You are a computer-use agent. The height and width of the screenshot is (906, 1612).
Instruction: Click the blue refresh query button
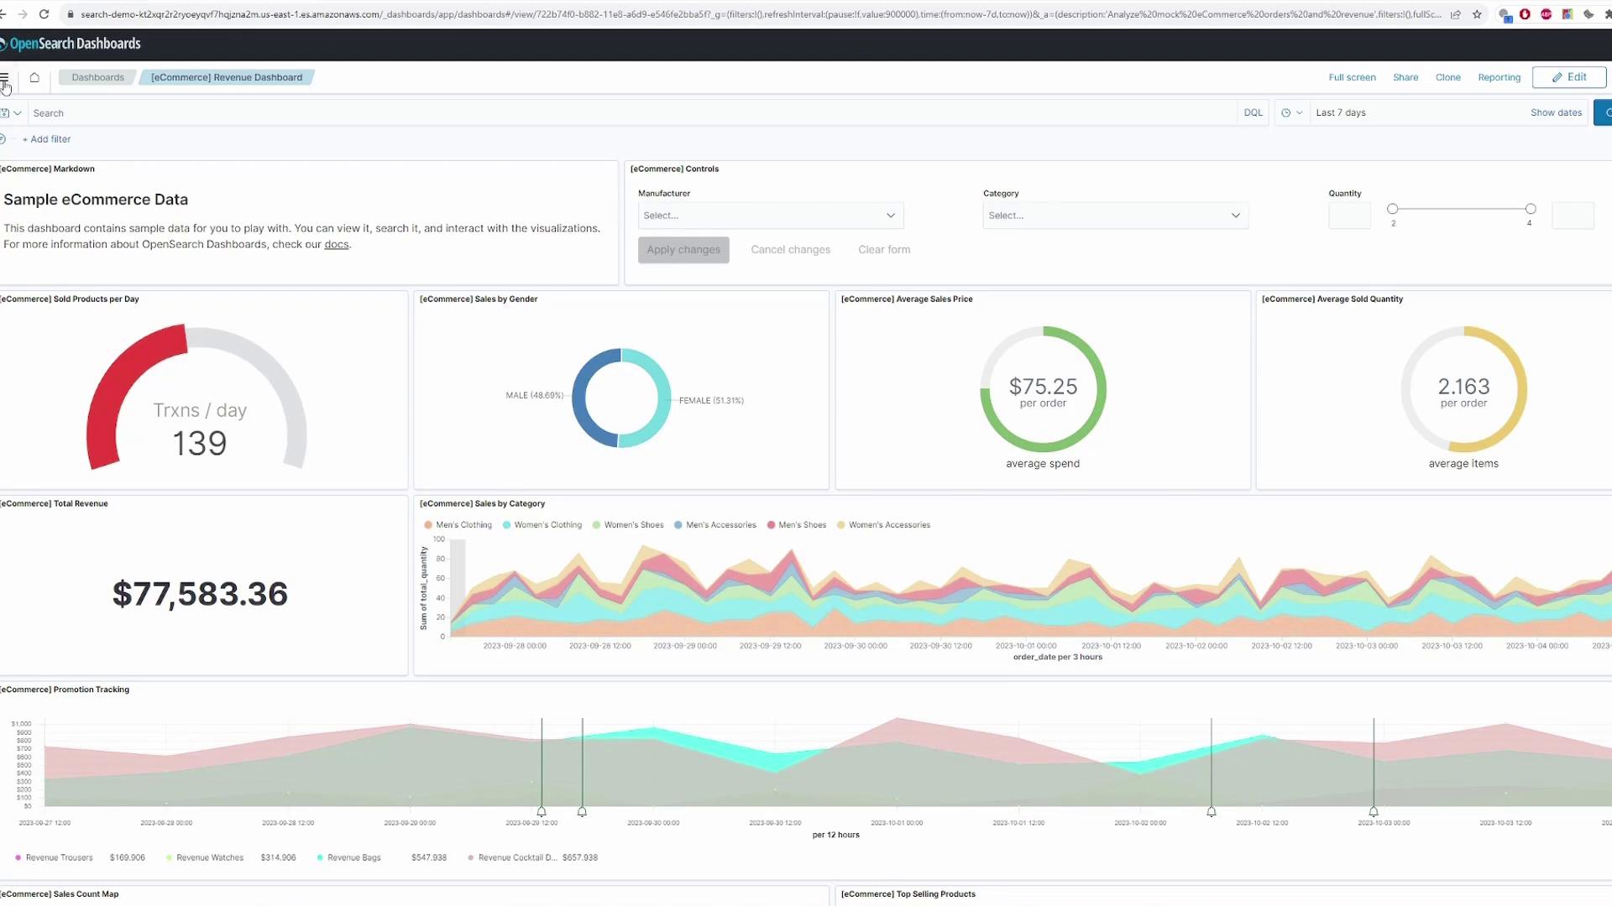coord(1604,112)
